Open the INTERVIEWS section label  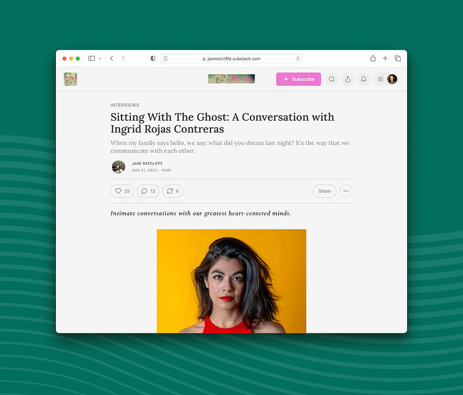[125, 105]
